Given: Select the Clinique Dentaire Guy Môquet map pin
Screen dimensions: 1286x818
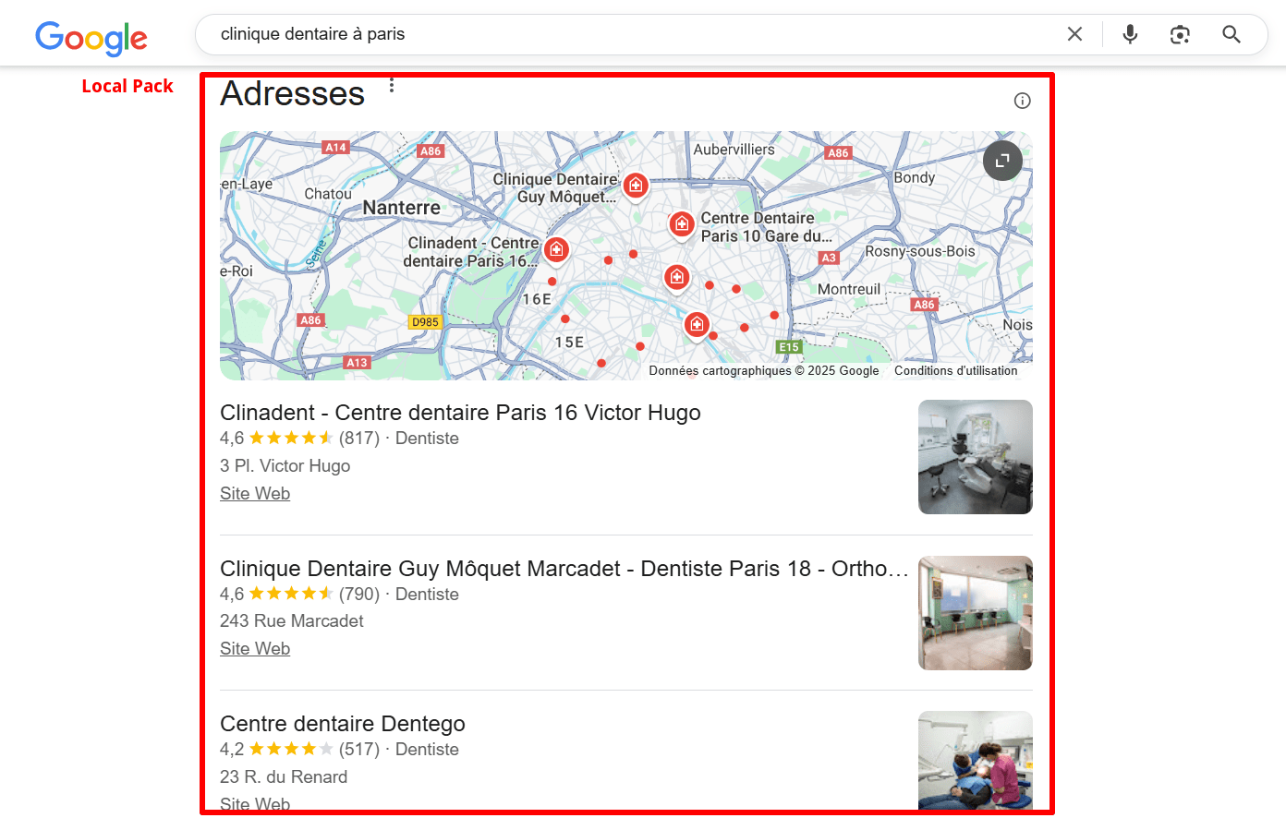Looking at the screenshot, I should tap(635, 186).
